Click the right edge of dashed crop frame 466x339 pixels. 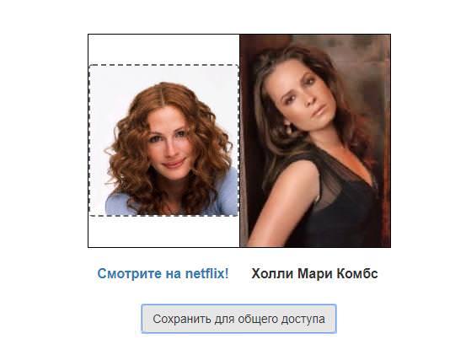238,140
